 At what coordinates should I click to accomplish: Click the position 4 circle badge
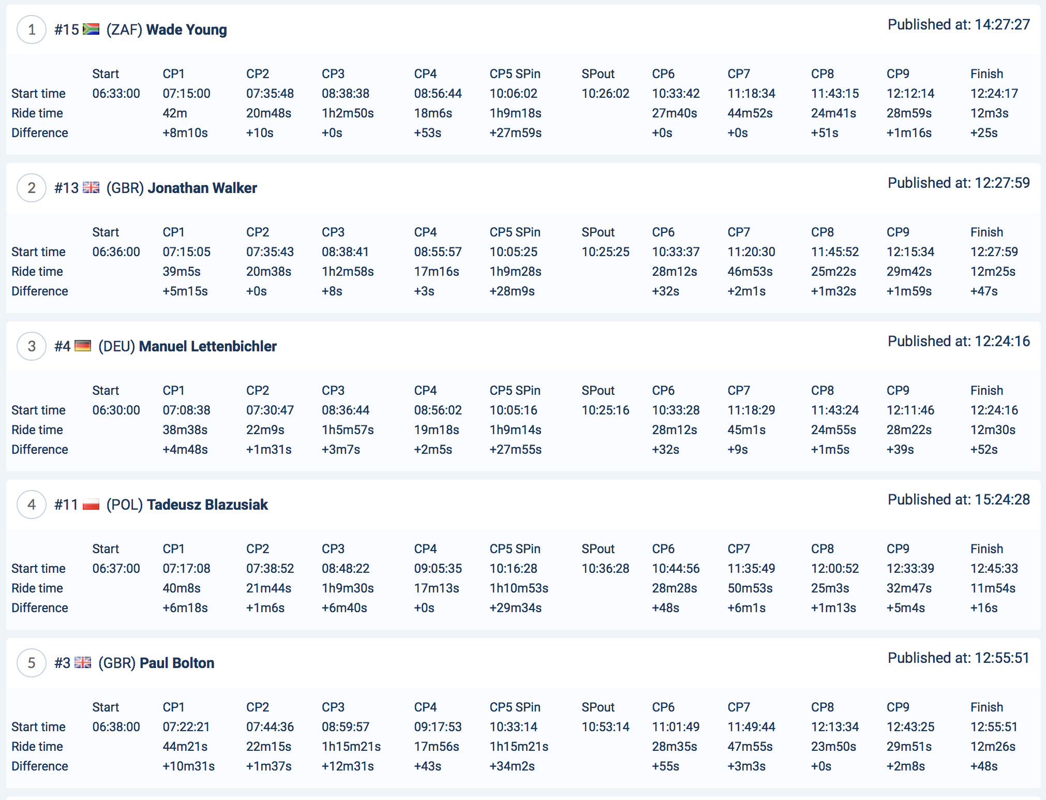(32, 505)
